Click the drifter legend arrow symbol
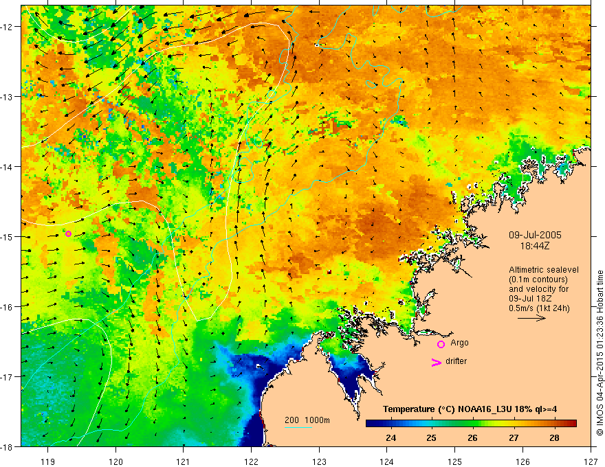Viewport: 605px width, 467px height. 436,362
